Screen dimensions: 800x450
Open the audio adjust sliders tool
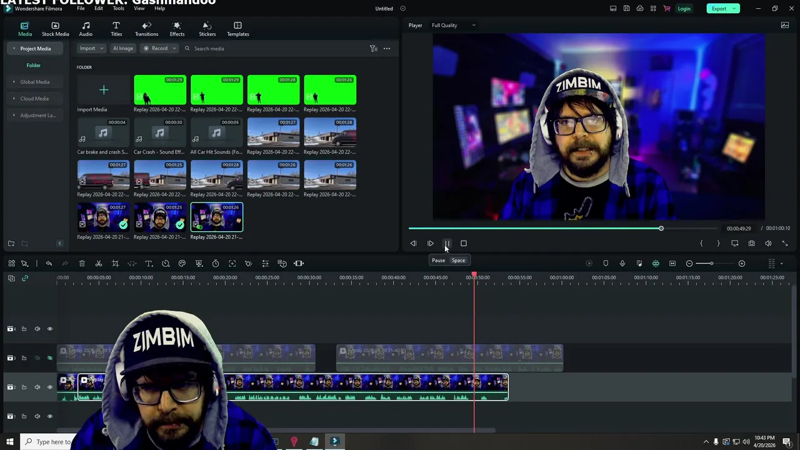265,264
